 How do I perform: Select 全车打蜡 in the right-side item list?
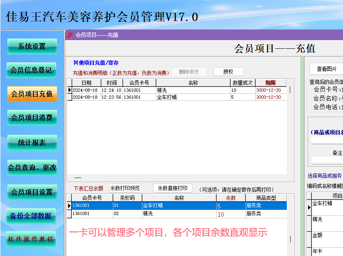[327, 207]
